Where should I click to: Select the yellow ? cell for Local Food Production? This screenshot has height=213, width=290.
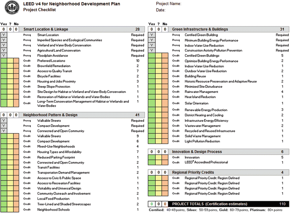tap(10, 199)
